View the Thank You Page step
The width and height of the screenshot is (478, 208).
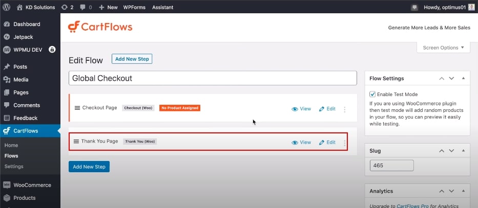coord(301,142)
